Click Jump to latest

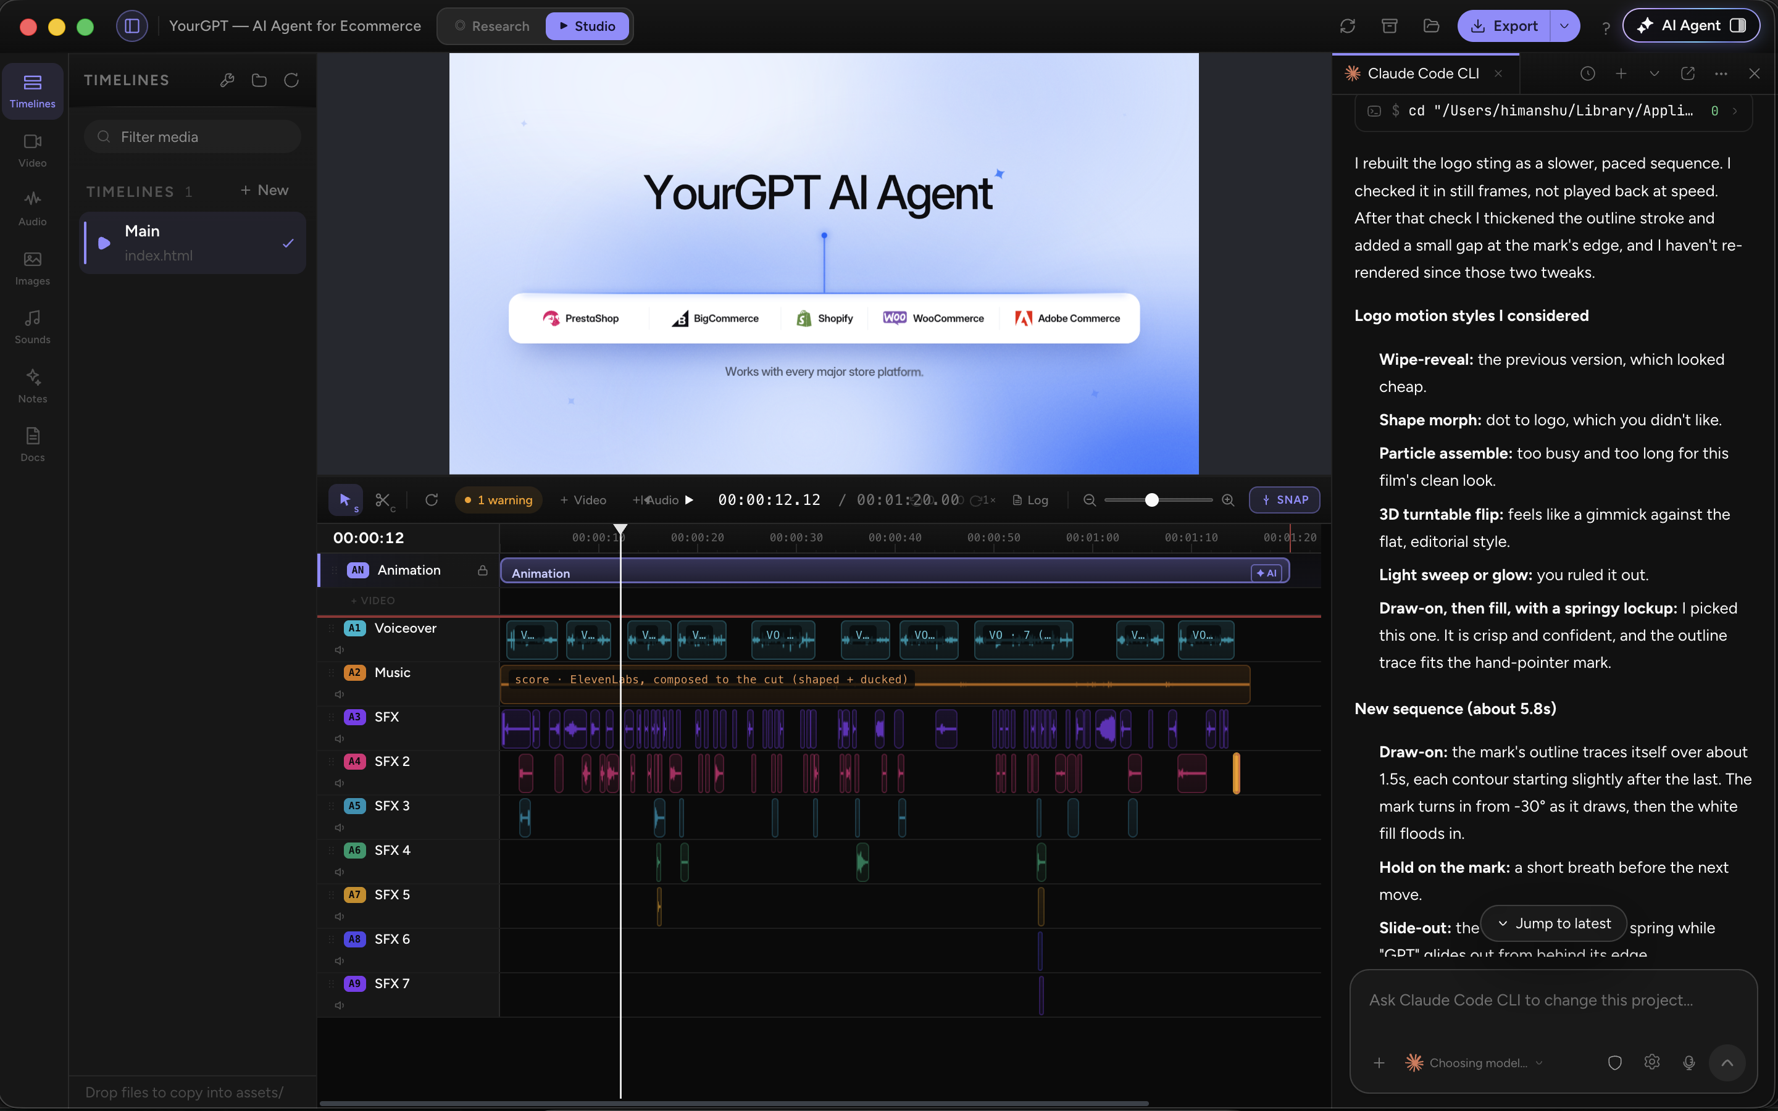point(1553,923)
